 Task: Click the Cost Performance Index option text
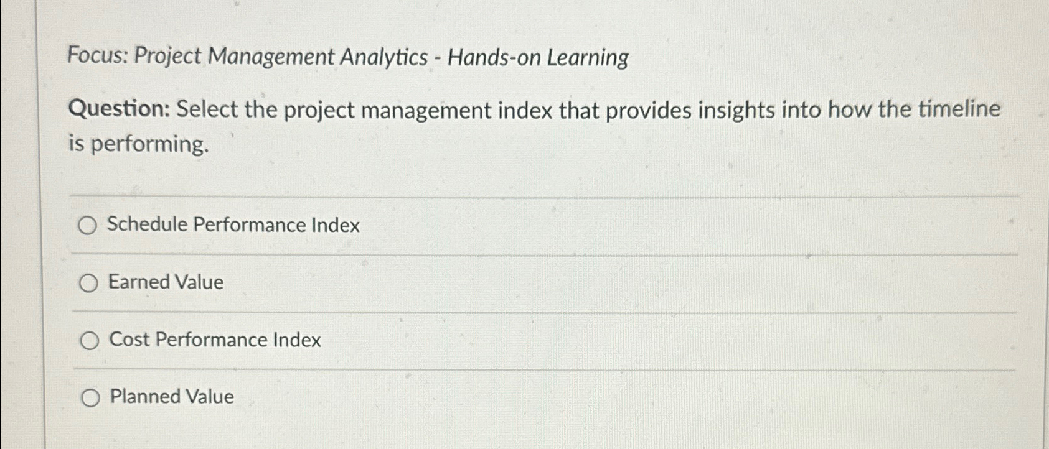[214, 340]
